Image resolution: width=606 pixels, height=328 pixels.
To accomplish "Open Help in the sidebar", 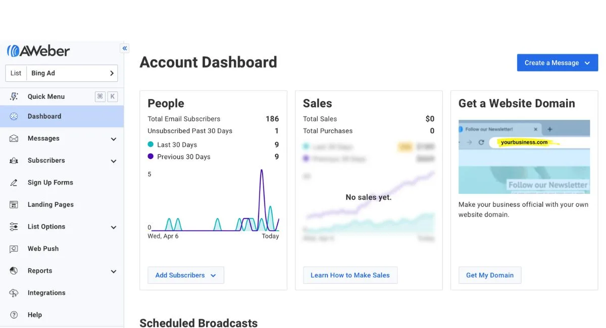I will [62, 315].
